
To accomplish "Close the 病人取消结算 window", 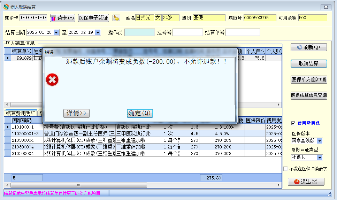I will coord(326,7).
